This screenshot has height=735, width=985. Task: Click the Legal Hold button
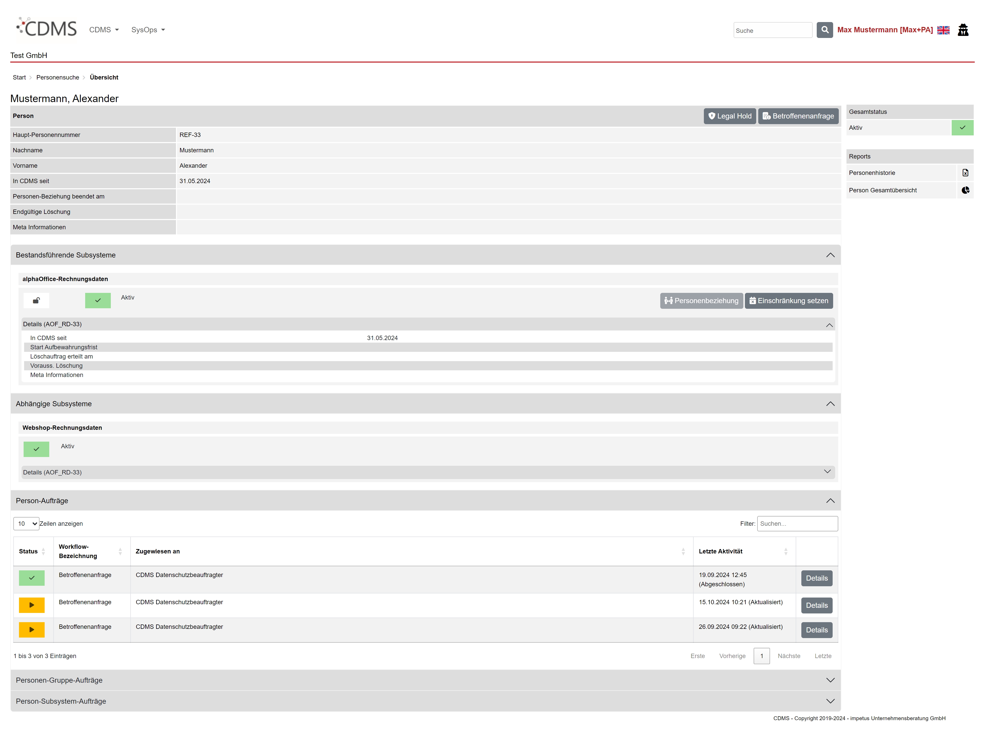[730, 116]
